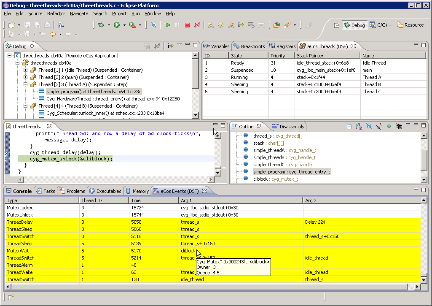The image size is (432, 306).
Task: Toggle Hide Fields in Outline
Action: click(x=369, y=126)
